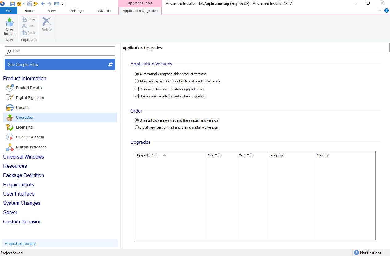This screenshot has height=256, width=390.
Task: Click the Notifications exclamation icon
Action: (356, 253)
